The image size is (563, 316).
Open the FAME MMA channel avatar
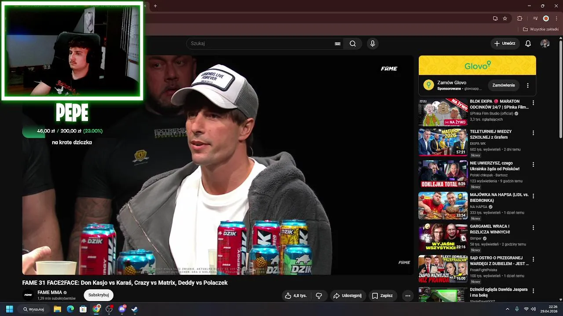(x=28, y=295)
